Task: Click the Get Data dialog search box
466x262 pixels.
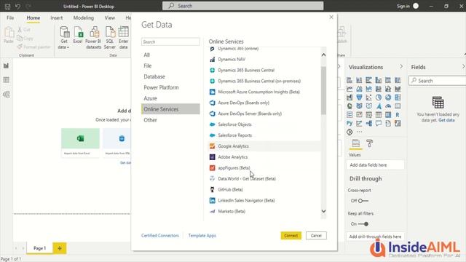Action: [170, 42]
